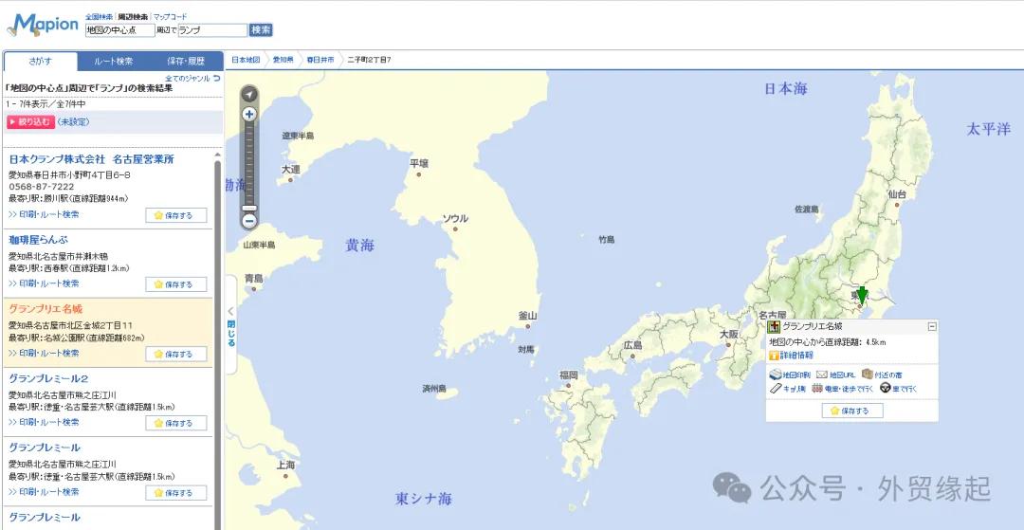Click キョリ測 ruler icon in popup
The width and height of the screenshot is (1024, 530).
coord(776,389)
